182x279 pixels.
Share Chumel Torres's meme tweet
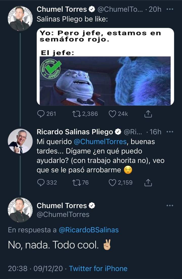pos(147,114)
